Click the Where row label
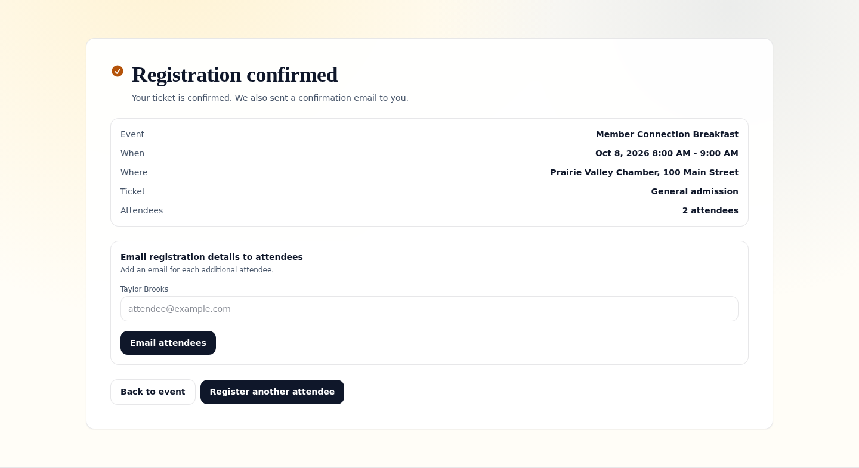 click(x=134, y=172)
